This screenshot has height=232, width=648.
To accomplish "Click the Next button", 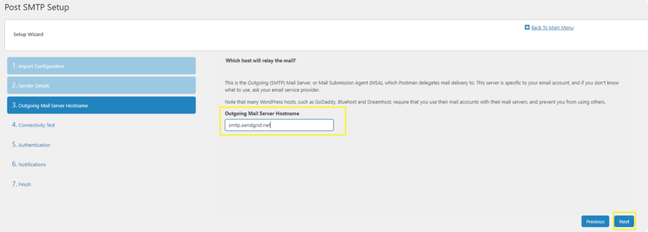I will (x=624, y=222).
